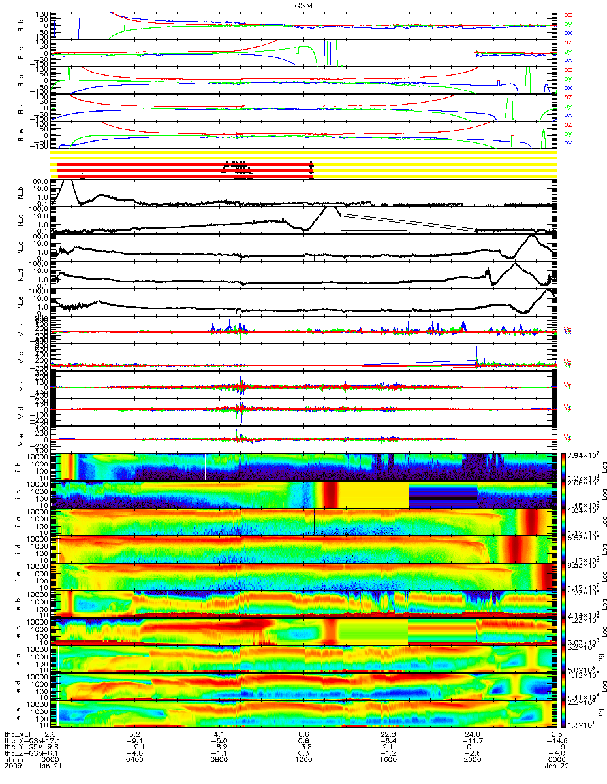Click the color bar beside e_e spectrogram
The width and height of the screenshot is (607, 784).
(x=565, y=713)
